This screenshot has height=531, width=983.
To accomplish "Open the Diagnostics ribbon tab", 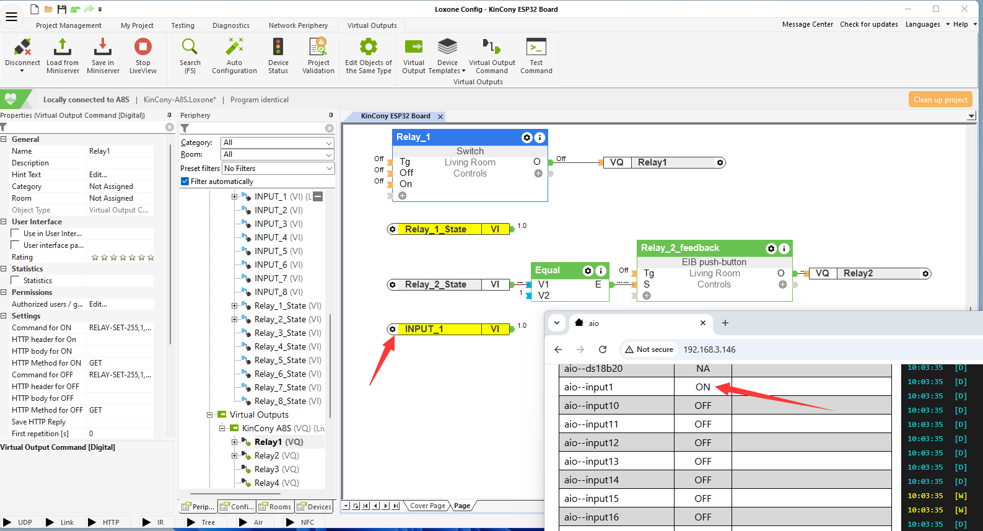I will click(230, 25).
